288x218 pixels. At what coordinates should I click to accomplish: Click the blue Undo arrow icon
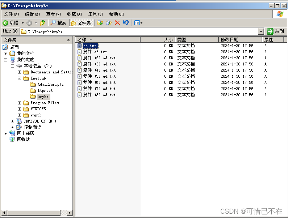point(126,23)
